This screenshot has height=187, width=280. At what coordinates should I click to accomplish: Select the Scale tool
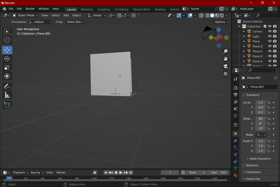click(7, 67)
